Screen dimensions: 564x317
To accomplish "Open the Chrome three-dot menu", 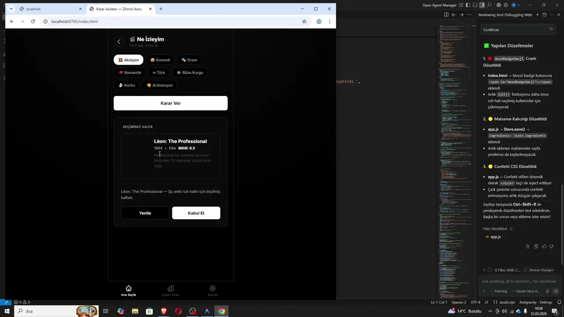I will [329, 21].
